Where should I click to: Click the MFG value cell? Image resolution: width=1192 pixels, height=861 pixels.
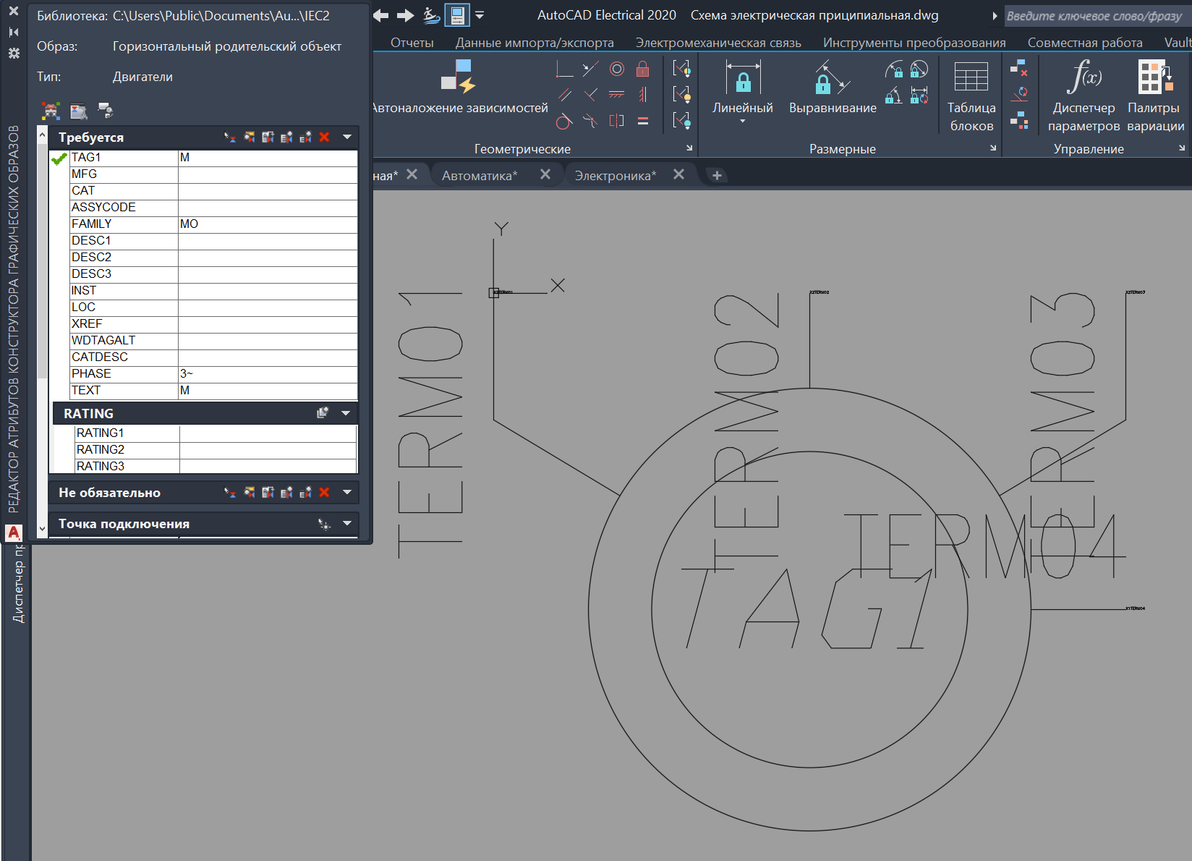click(x=268, y=174)
